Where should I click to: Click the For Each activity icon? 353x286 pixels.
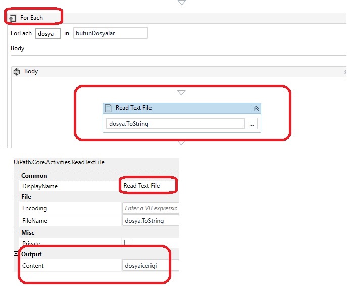tap(13, 18)
